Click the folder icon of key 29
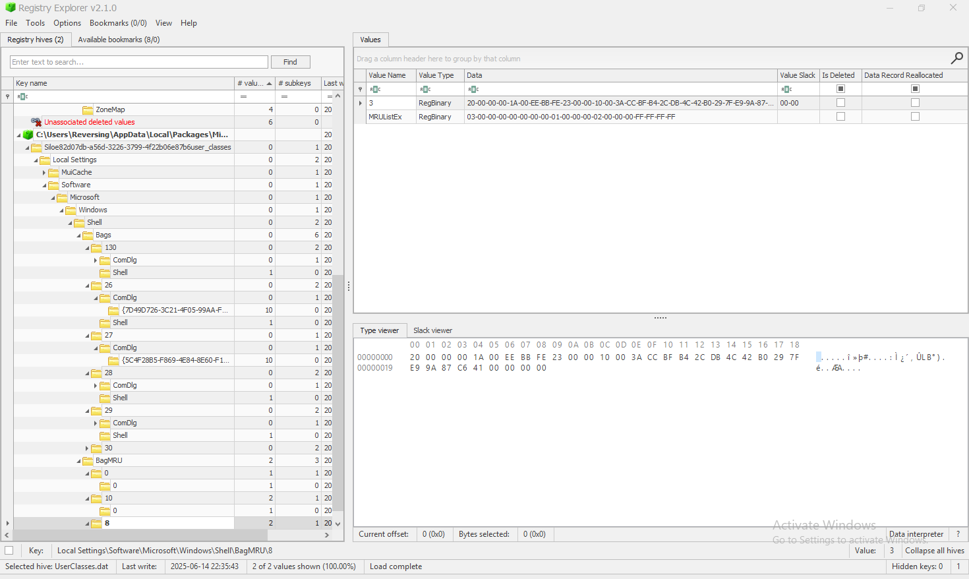The width and height of the screenshot is (969, 579). point(96,410)
